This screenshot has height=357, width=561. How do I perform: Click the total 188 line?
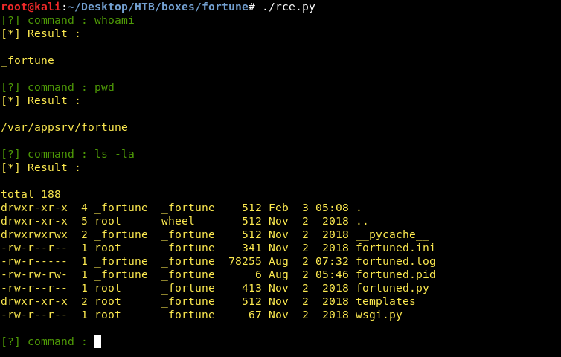(x=31, y=194)
